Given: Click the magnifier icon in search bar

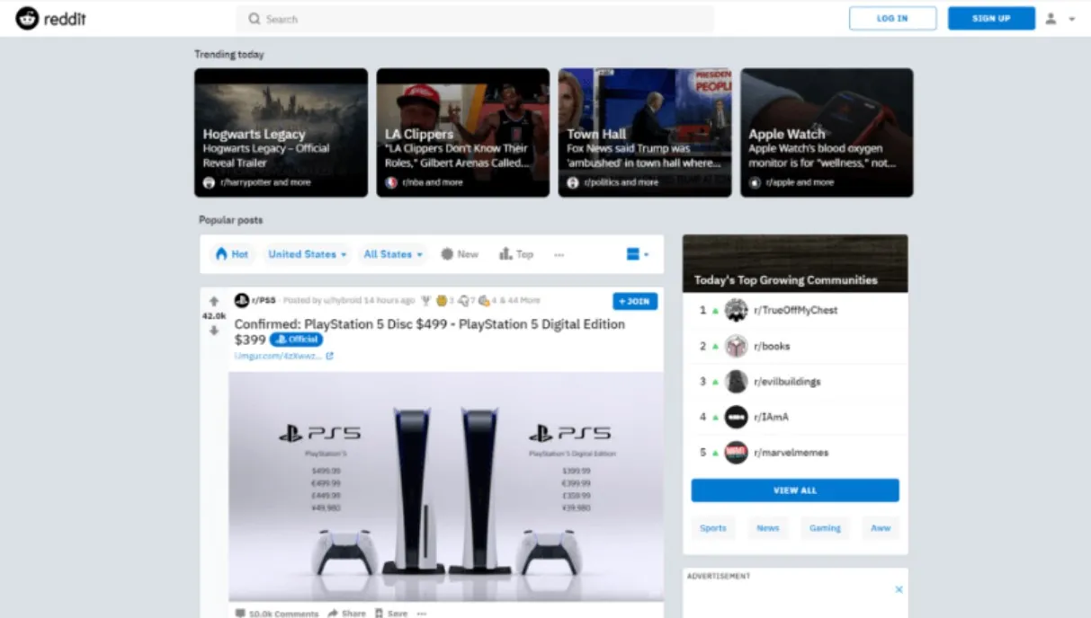Looking at the screenshot, I should click(255, 19).
